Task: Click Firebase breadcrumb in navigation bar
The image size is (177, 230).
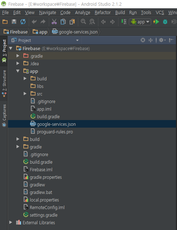Action: (16, 32)
